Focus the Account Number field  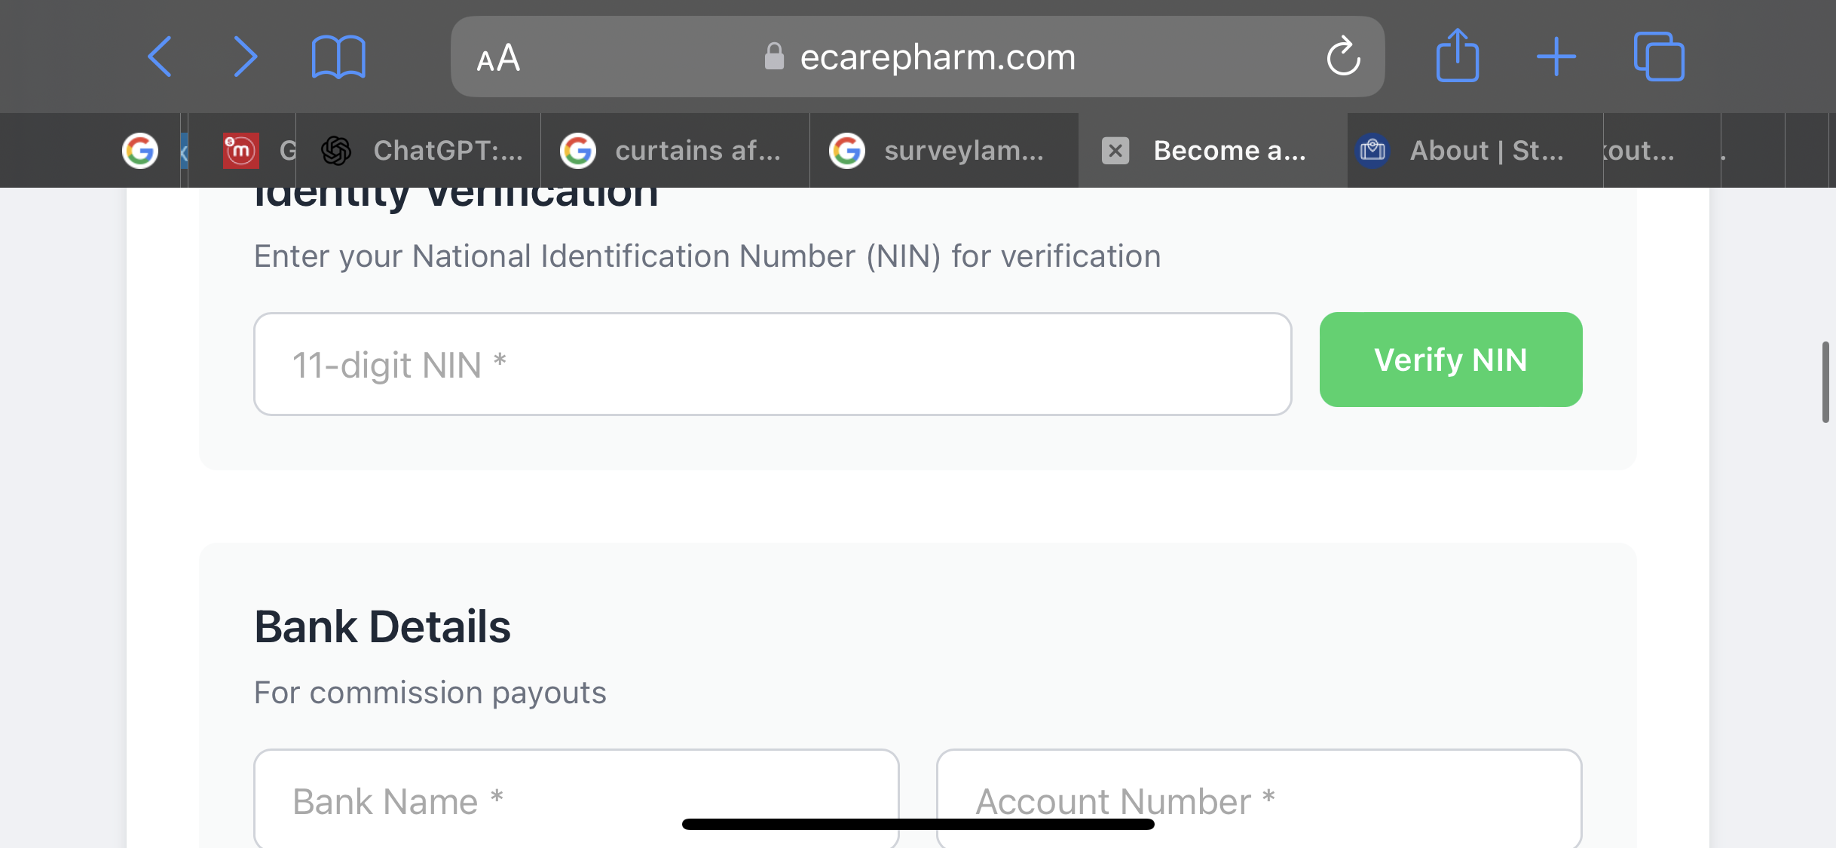point(1259,799)
